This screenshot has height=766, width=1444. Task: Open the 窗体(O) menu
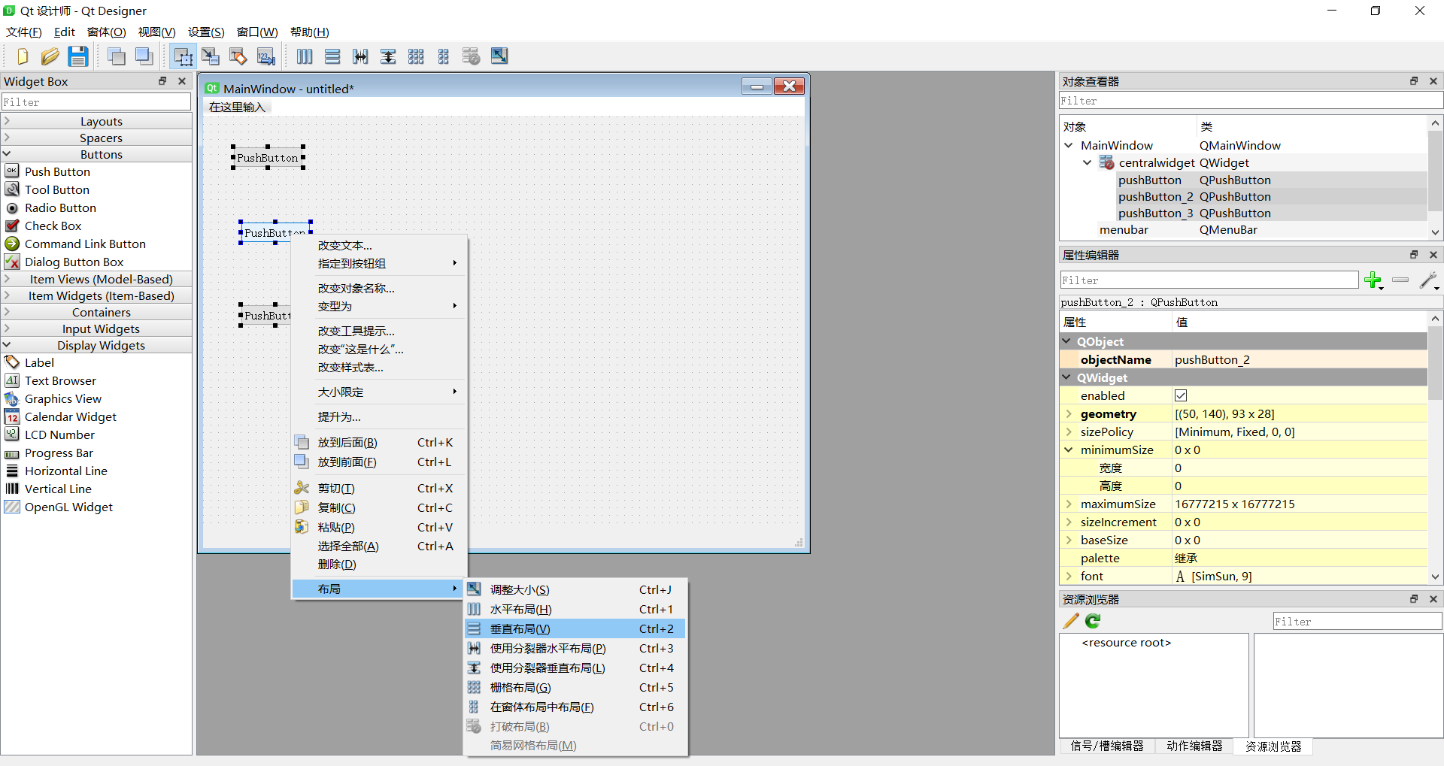click(x=107, y=32)
